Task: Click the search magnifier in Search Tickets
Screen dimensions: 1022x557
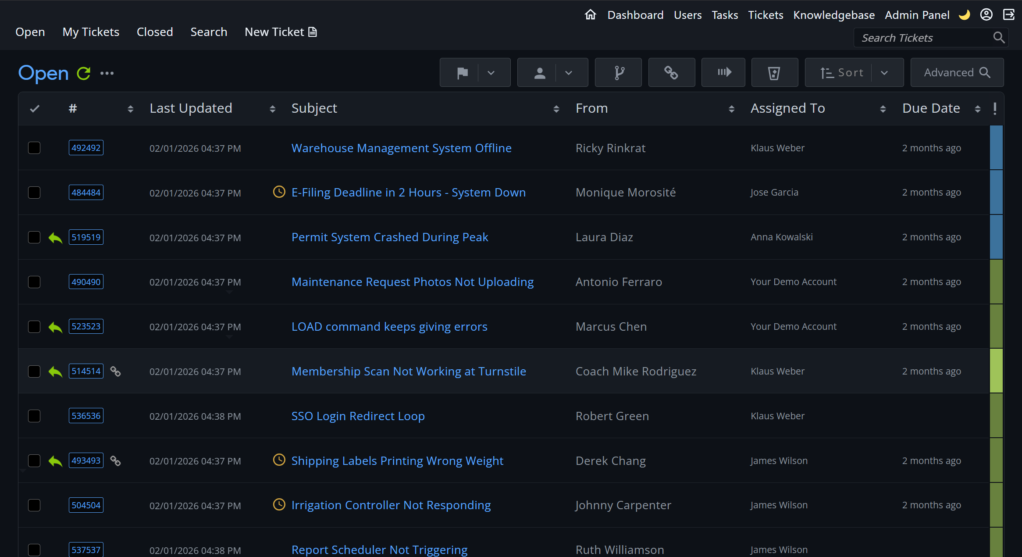Action: 998,38
